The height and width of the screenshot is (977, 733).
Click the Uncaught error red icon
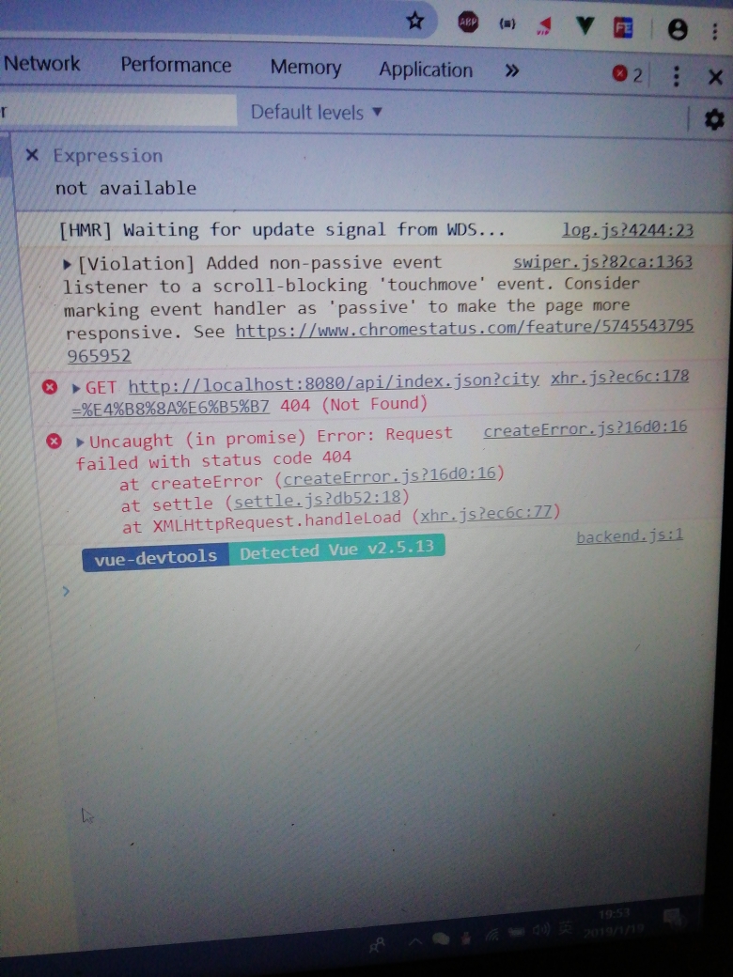coord(55,442)
